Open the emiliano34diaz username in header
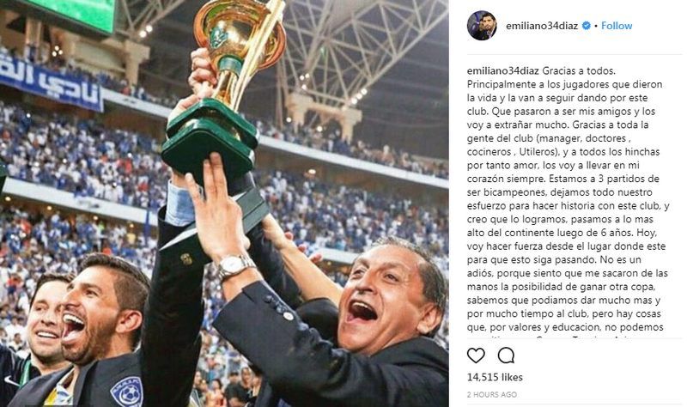This screenshot has width=687, height=407. coord(542,26)
